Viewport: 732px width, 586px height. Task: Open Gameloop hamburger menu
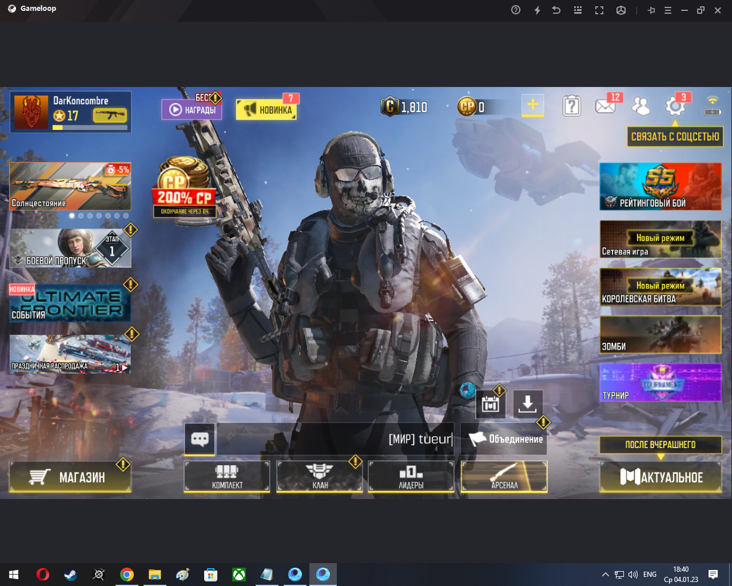tap(667, 10)
